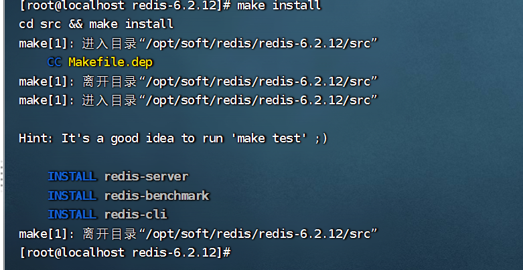Click the yellow 'Makefile.dep' text
523x270 pixels.
[x=110, y=62]
